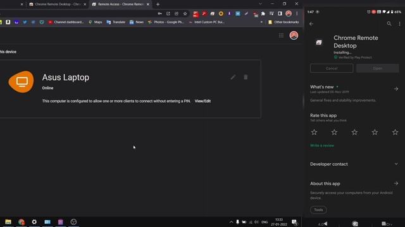This screenshot has width=405, height=227.
Task: Open the Chrome three-dot menu
Action: [297, 14]
